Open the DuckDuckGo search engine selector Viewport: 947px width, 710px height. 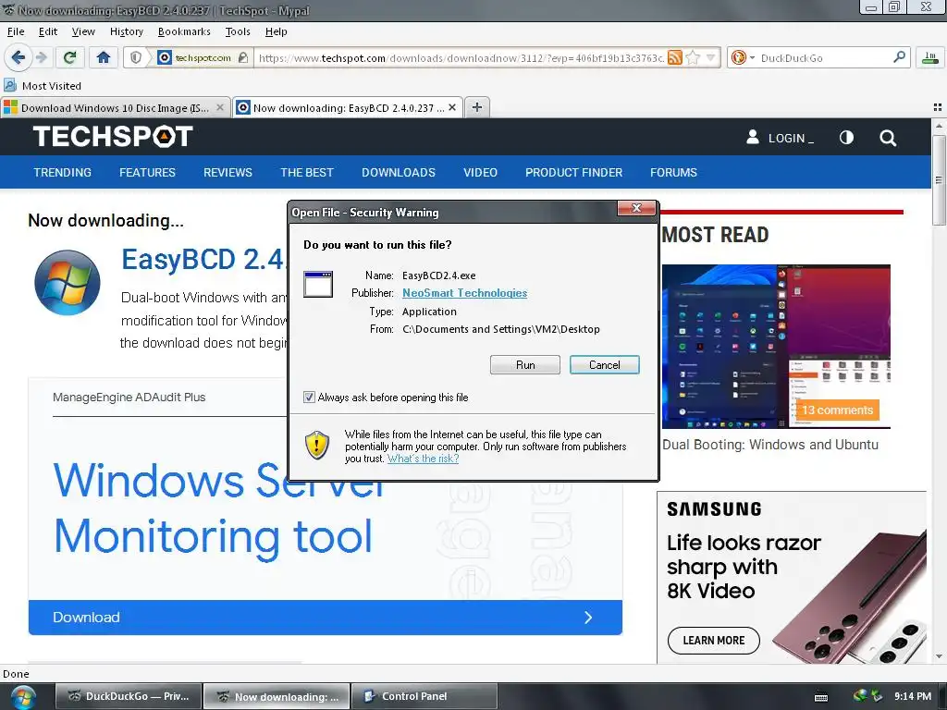pos(743,57)
